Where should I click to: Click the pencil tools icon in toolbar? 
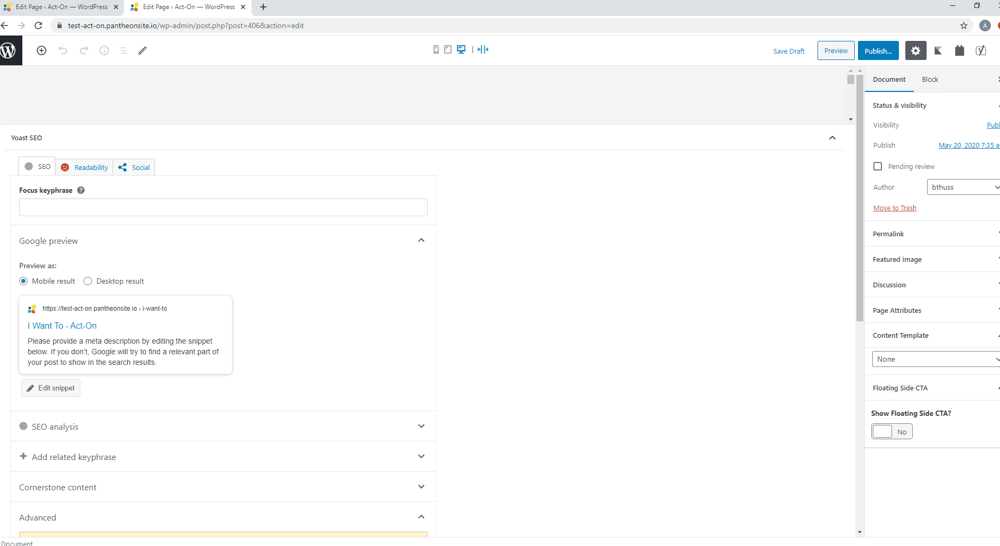pyautogui.click(x=143, y=50)
